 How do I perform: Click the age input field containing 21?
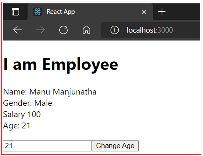point(47,146)
